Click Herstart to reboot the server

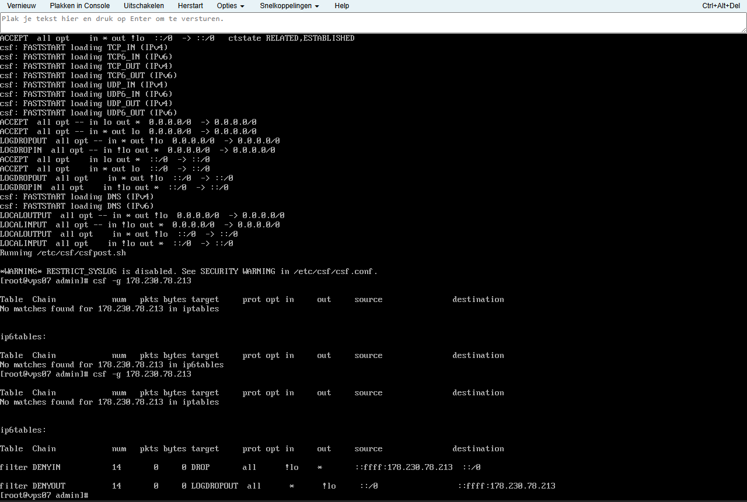pyautogui.click(x=190, y=6)
